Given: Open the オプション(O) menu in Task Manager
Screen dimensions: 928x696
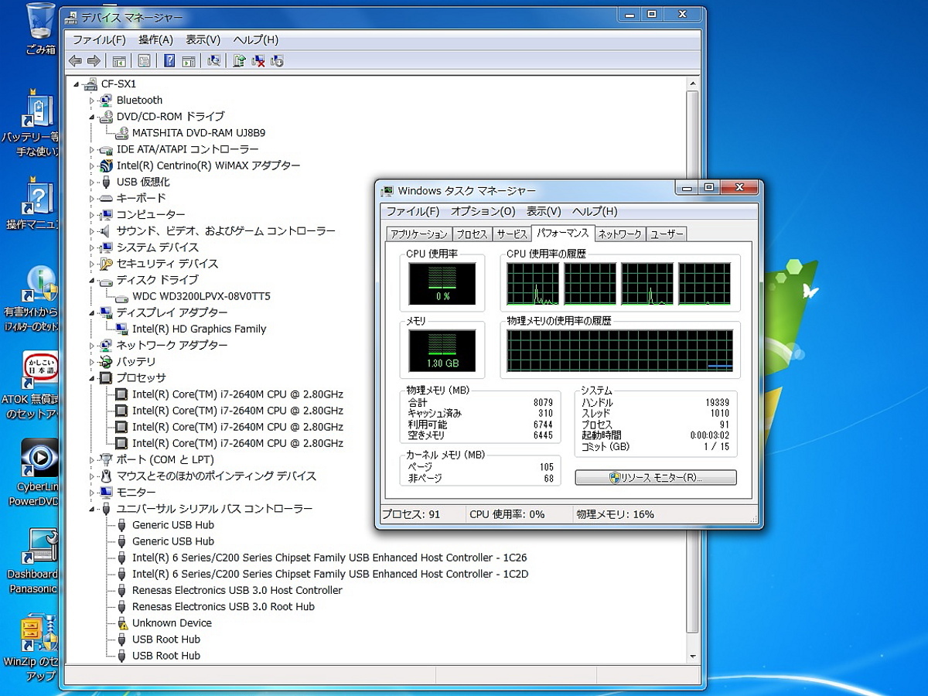Looking at the screenshot, I should click(483, 211).
